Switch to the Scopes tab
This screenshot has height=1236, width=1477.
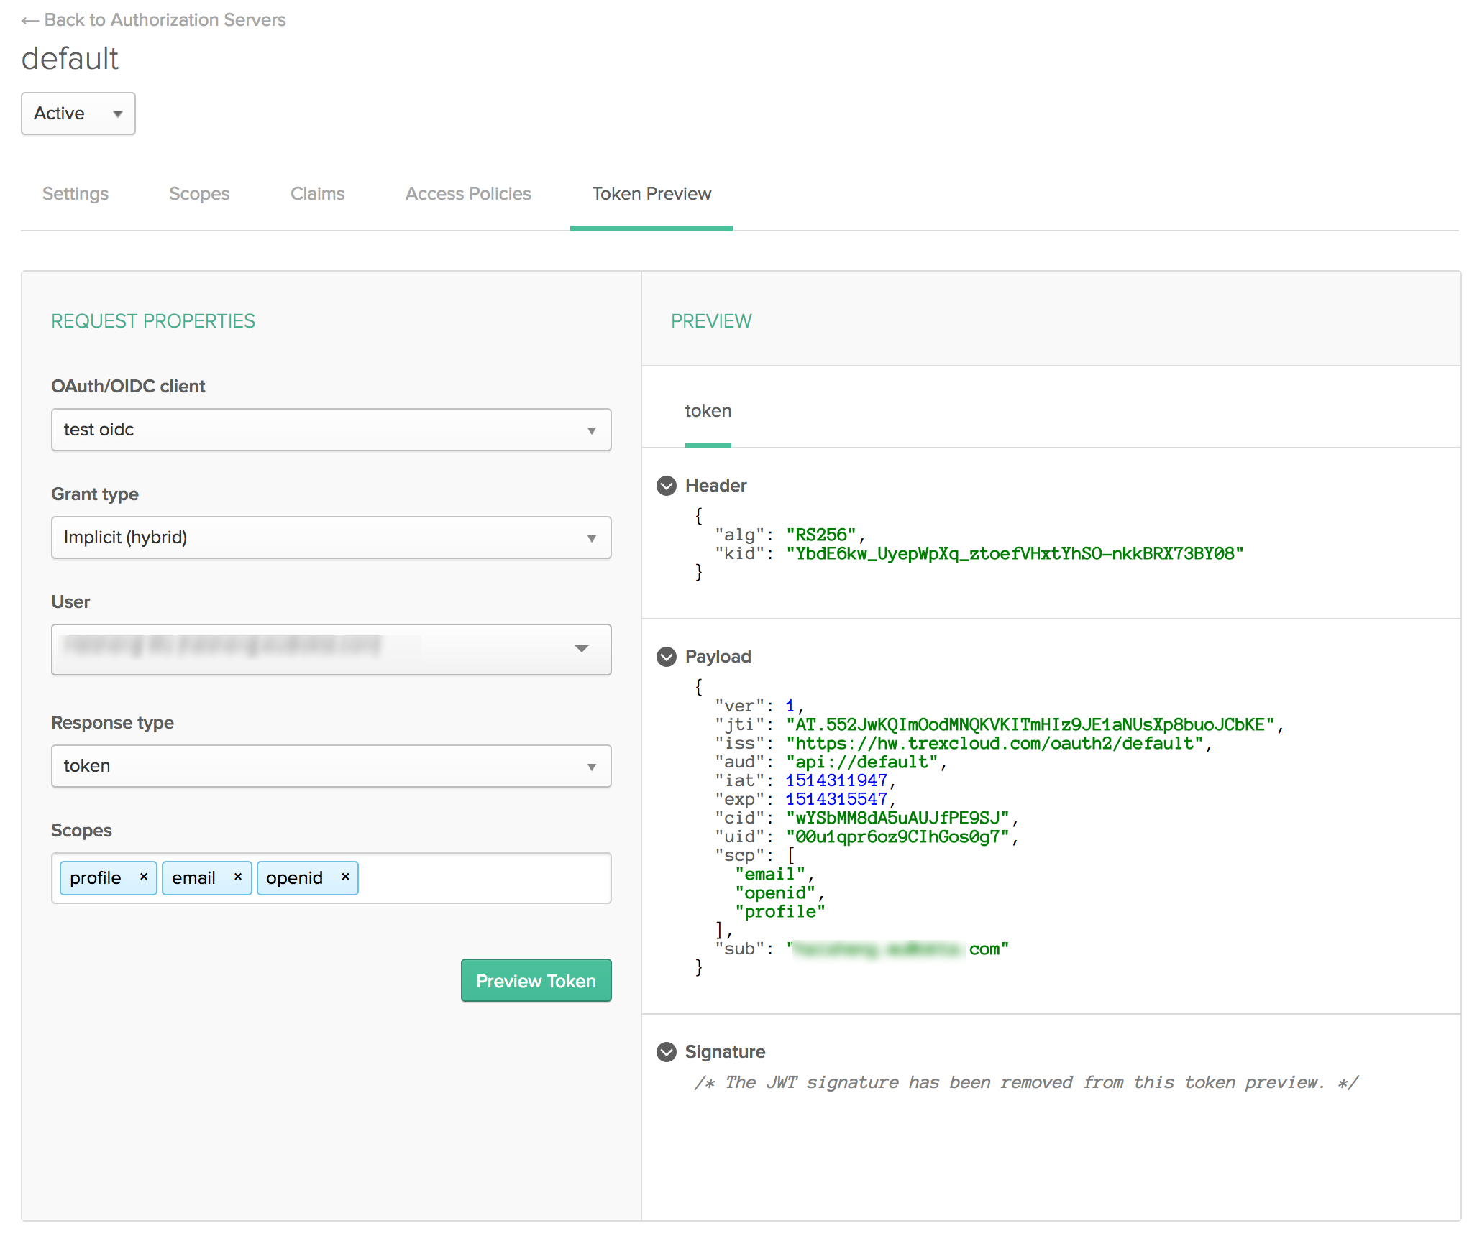click(199, 194)
